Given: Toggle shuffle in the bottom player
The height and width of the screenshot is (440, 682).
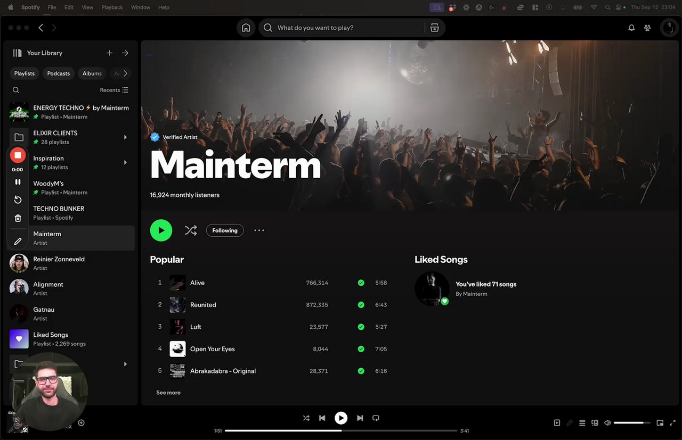Looking at the screenshot, I should coord(306,418).
